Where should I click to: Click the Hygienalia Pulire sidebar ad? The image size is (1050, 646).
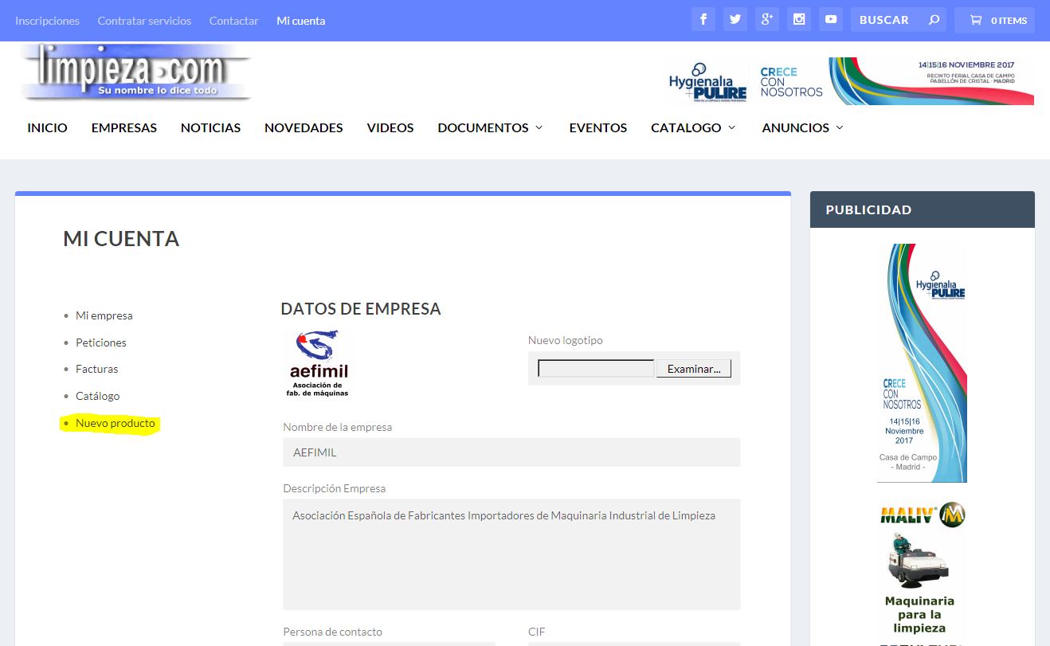(923, 363)
